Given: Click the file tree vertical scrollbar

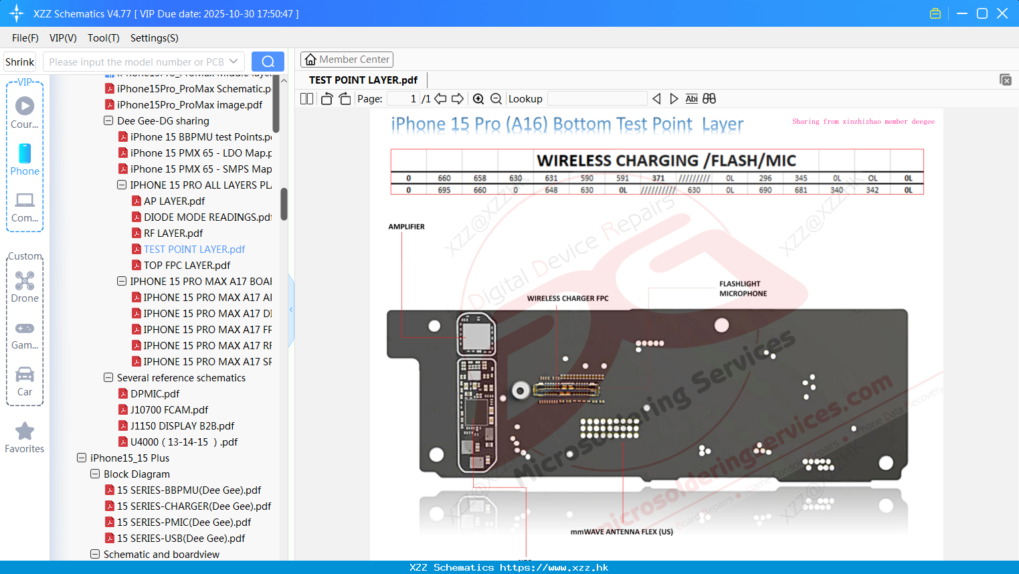Looking at the screenshot, I should pyautogui.click(x=284, y=203).
